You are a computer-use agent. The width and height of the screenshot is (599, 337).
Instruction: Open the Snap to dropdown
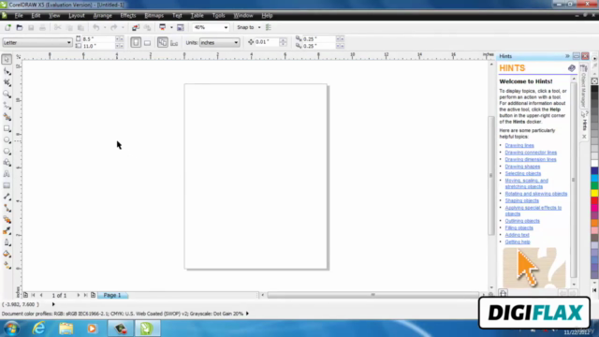coord(259,27)
